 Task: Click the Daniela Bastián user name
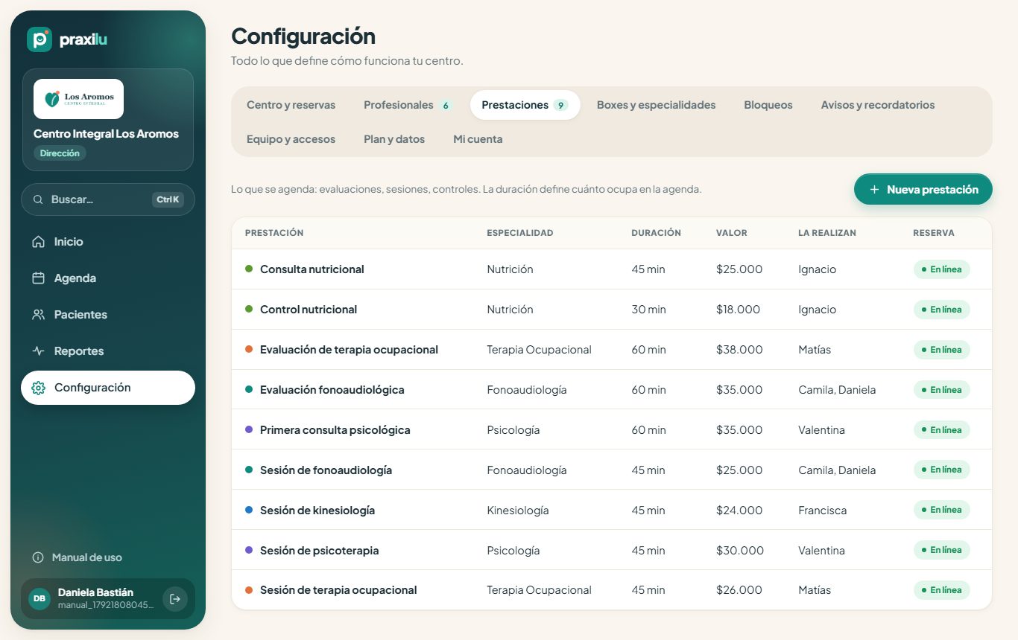pos(95,592)
